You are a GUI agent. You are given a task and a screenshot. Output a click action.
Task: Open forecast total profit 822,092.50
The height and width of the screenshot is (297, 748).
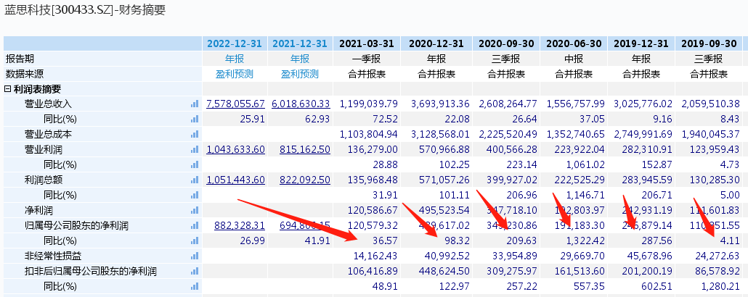click(x=305, y=180)
